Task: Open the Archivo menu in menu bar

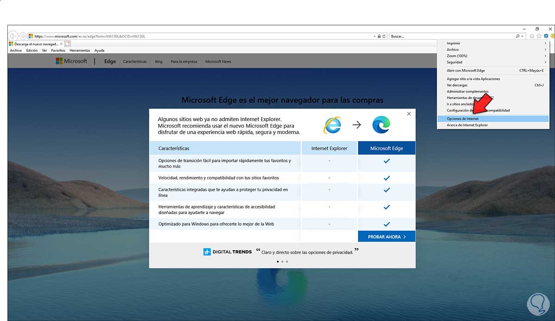Action: point(16,50)
